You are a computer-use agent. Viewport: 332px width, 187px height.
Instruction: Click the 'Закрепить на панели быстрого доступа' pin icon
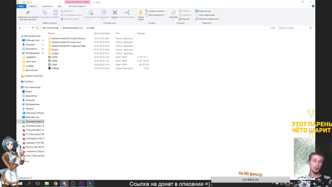(x=28, y=13)
